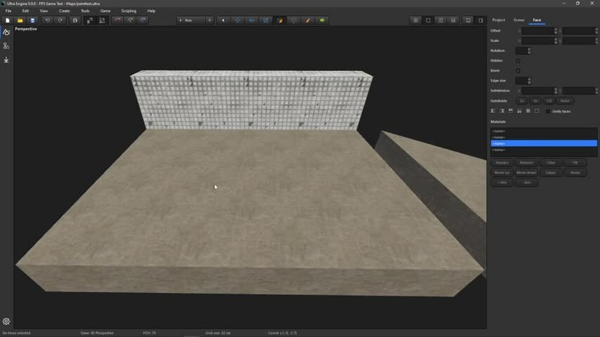Viewport: 600px width, 337px height.
Task: Open the Box object type dropdown
Action: pos(190,20)
